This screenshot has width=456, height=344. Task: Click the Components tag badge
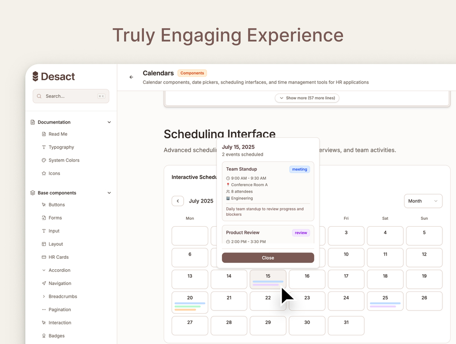point(192,73)
